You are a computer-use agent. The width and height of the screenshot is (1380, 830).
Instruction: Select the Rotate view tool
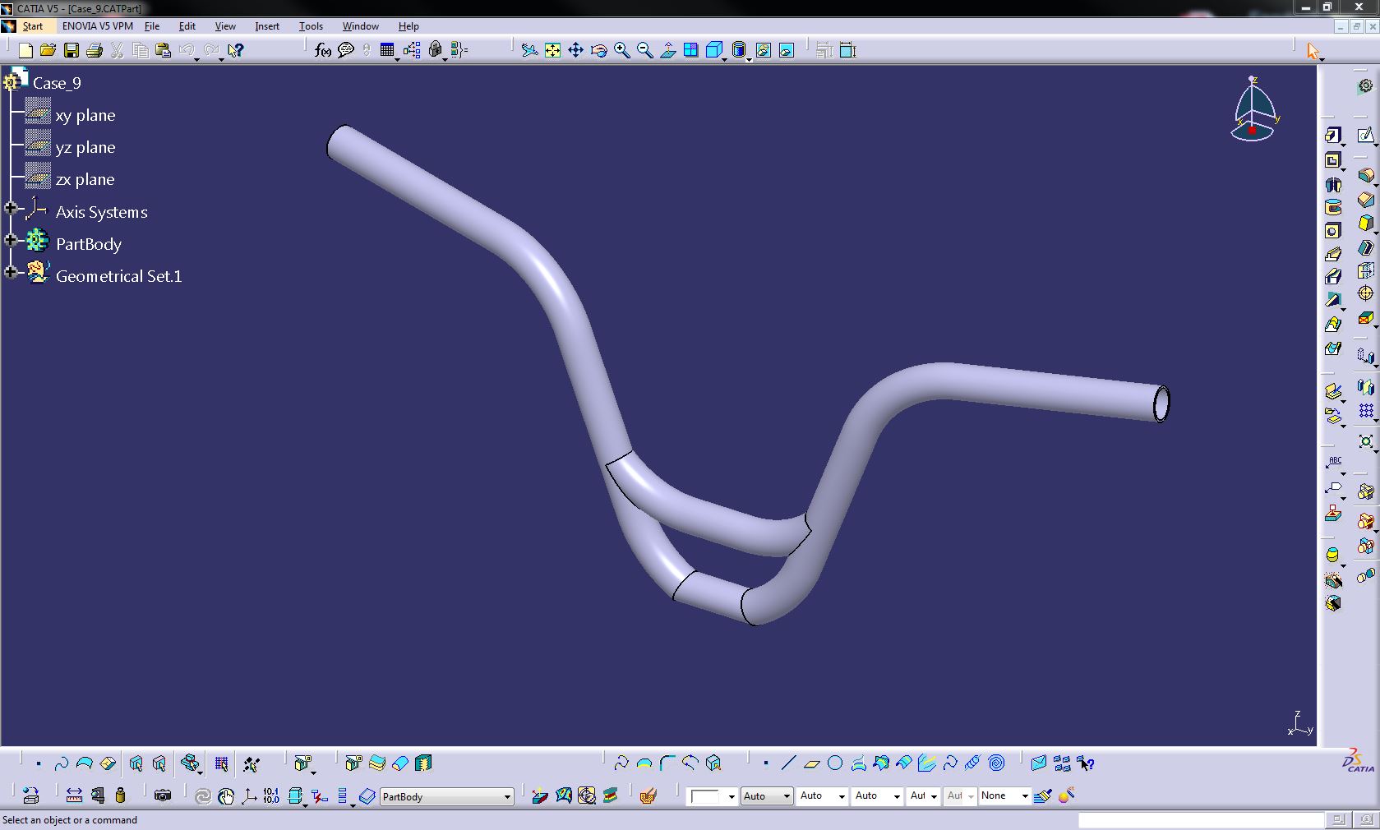(599, 50)
